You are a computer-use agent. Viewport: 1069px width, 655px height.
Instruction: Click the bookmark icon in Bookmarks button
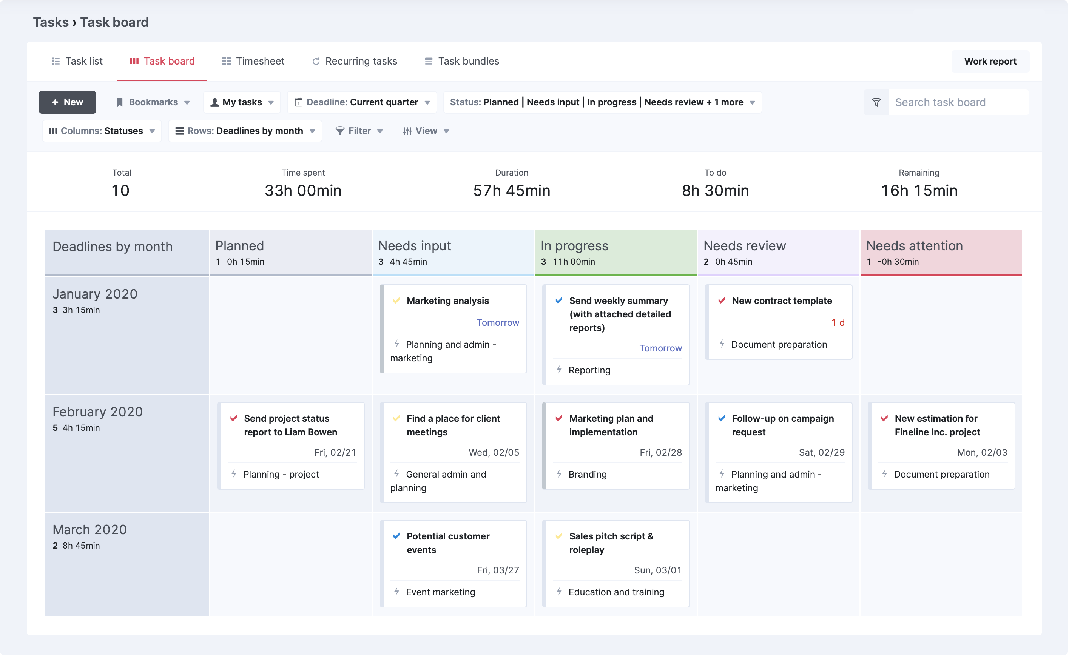(120, 102)
